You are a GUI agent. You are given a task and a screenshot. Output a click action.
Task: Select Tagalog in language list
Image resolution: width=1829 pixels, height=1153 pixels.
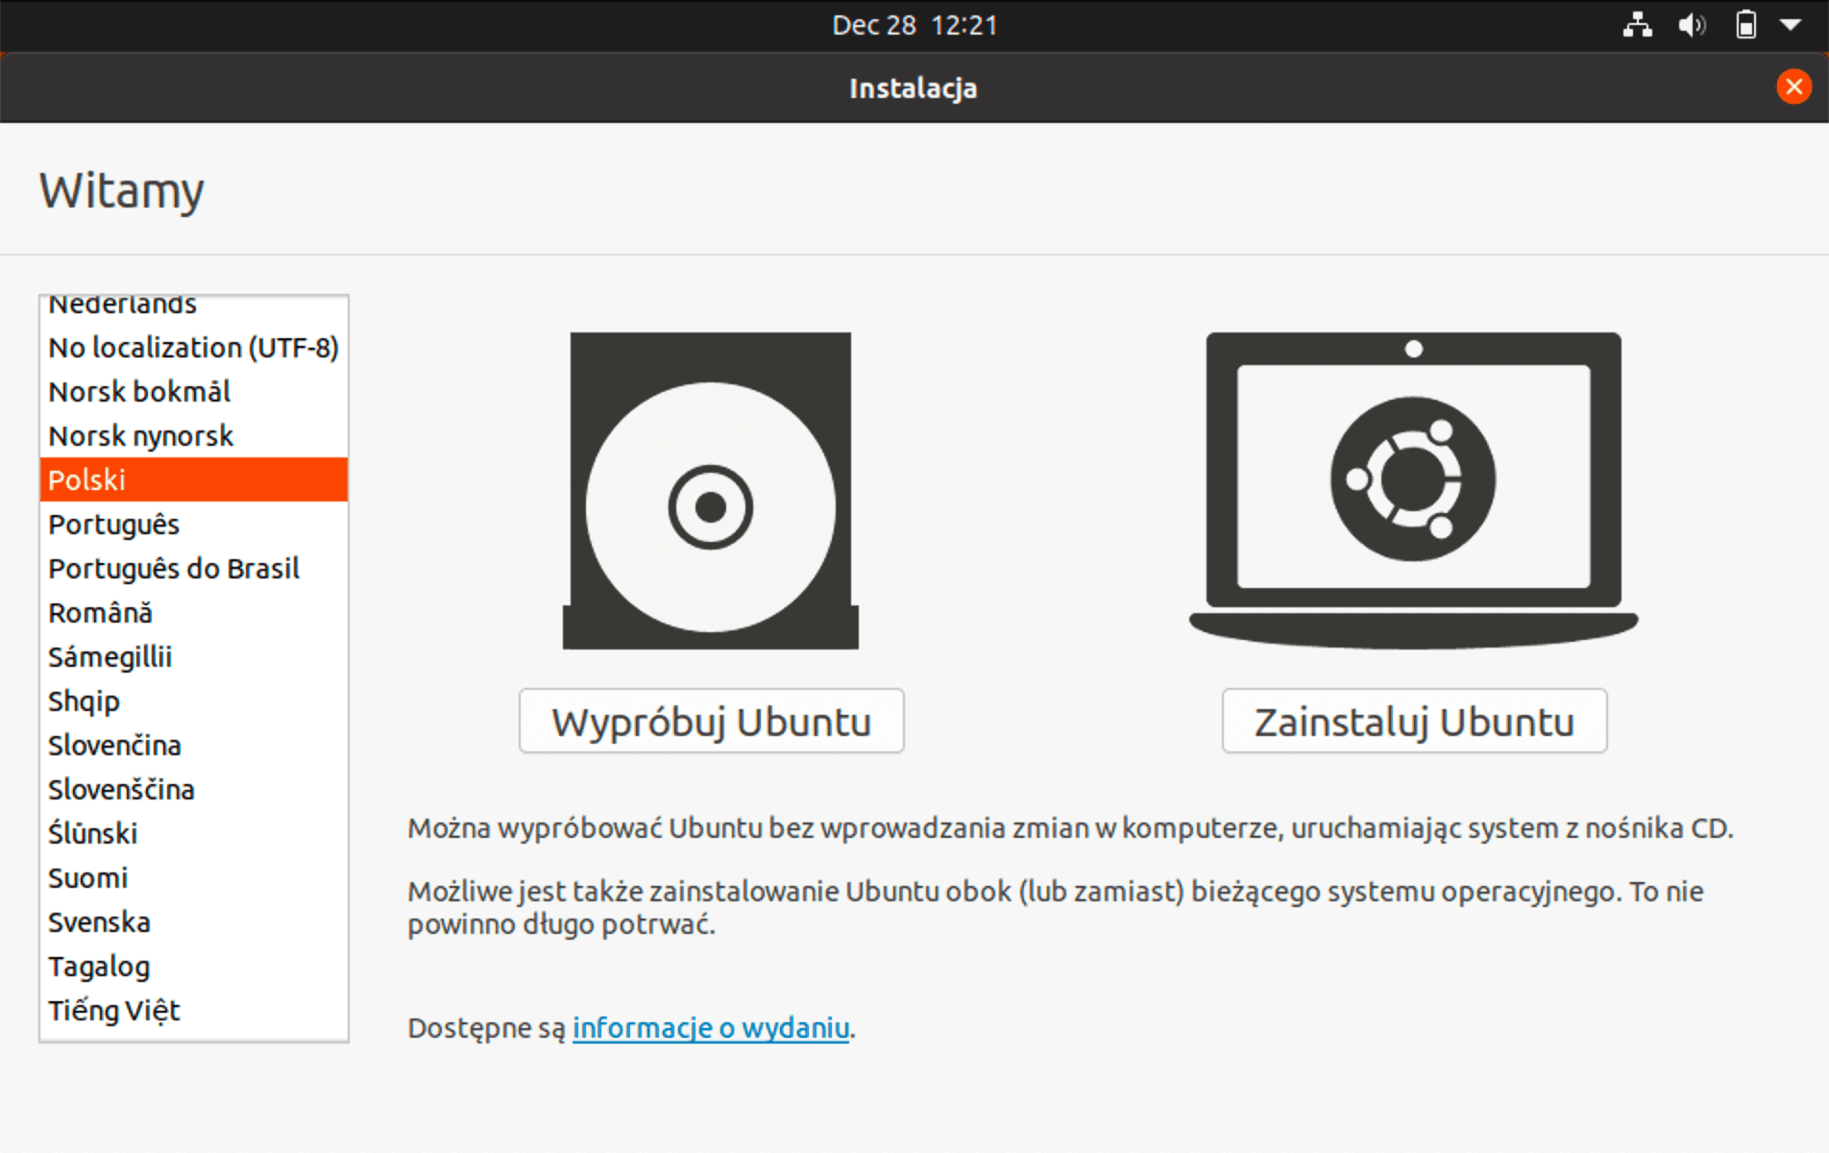(x=194, y=966)
